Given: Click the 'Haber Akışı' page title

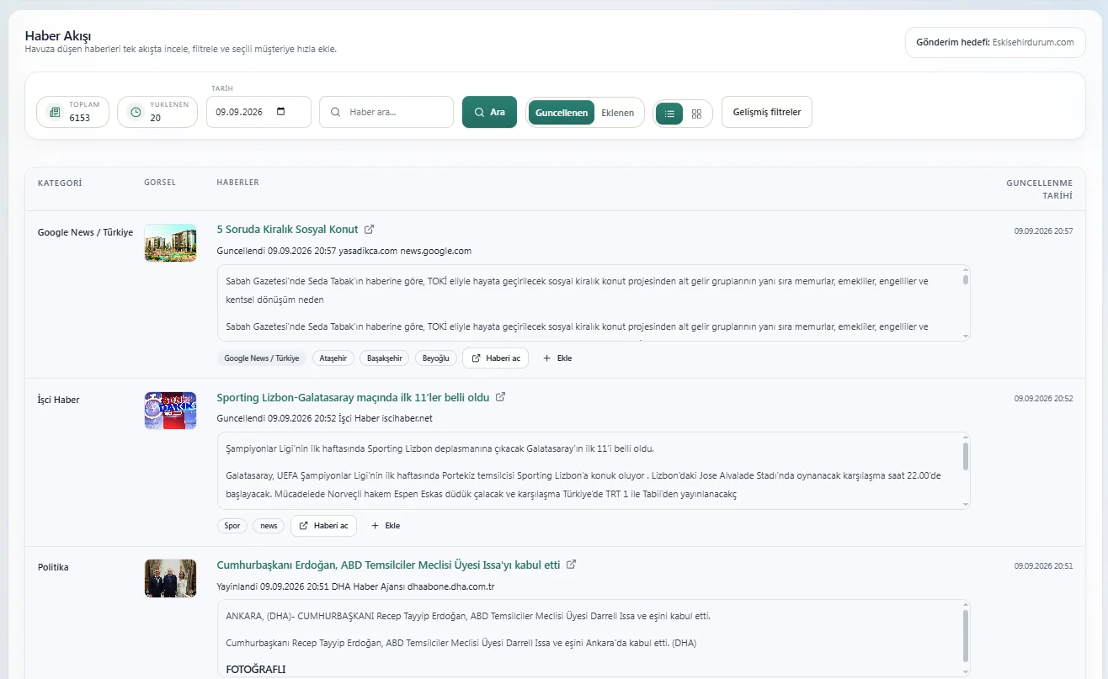Looking at the screenshot, I should tap(58, 35).
